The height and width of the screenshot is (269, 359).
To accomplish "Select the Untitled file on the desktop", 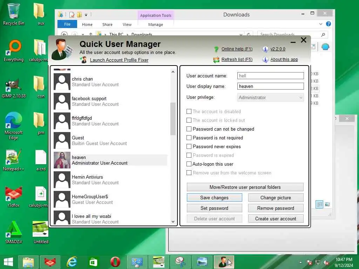I will tap(41, 232).
